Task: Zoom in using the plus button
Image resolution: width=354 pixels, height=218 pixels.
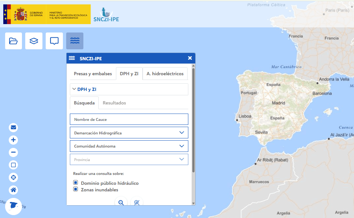Action: point(14,140)
